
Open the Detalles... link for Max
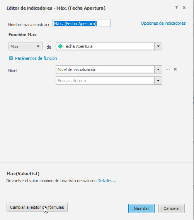click(x=107, y=181)
